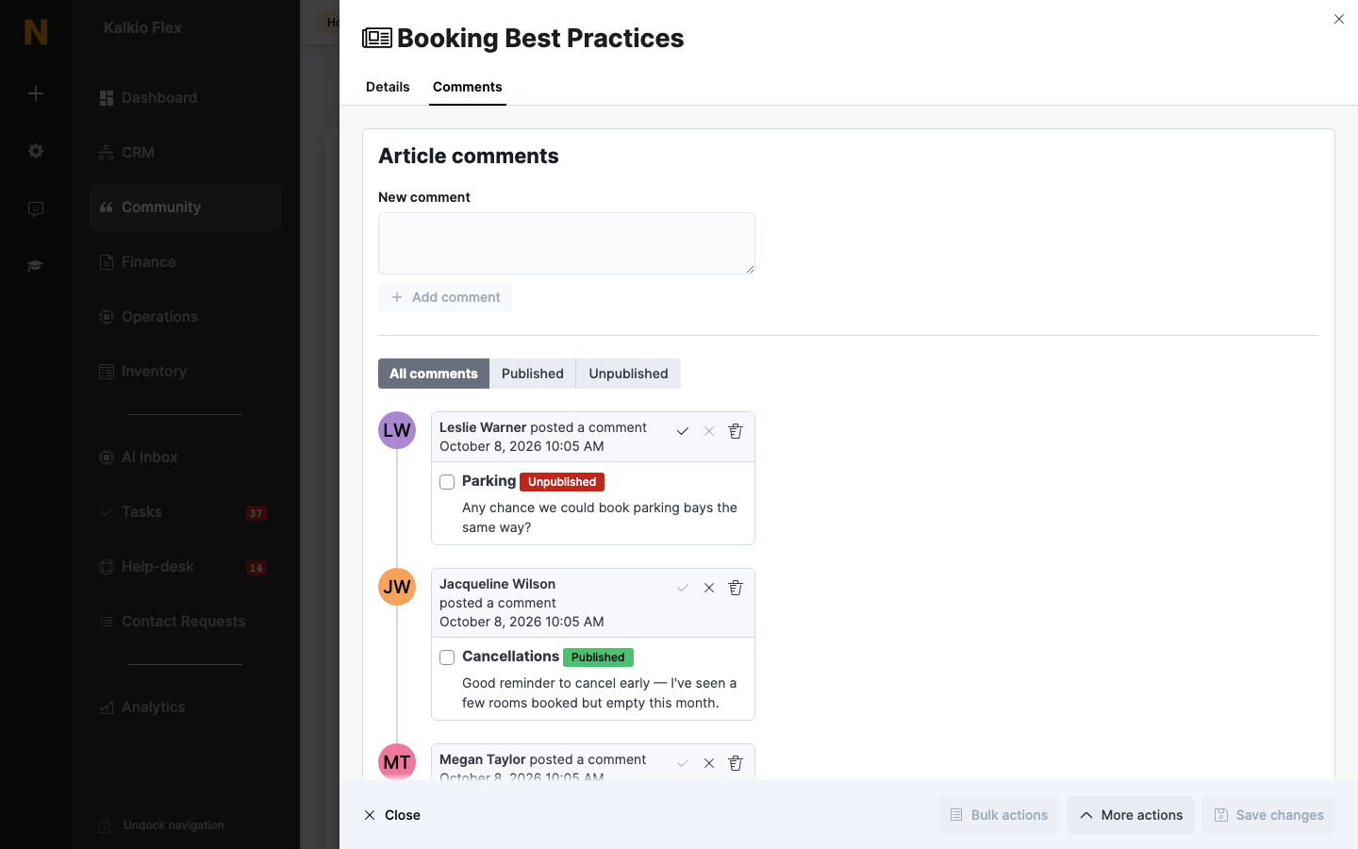
Task: Filter by All comments
Action: pyautogui.click(x=434, y=374)
